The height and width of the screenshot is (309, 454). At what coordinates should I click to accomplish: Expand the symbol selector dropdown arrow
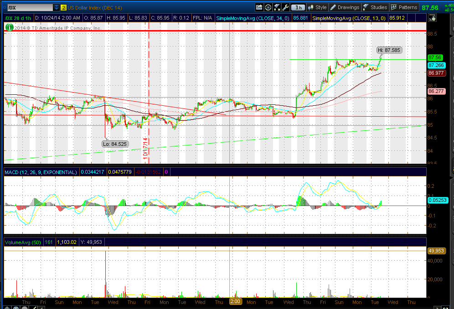[x=57, y=8]
